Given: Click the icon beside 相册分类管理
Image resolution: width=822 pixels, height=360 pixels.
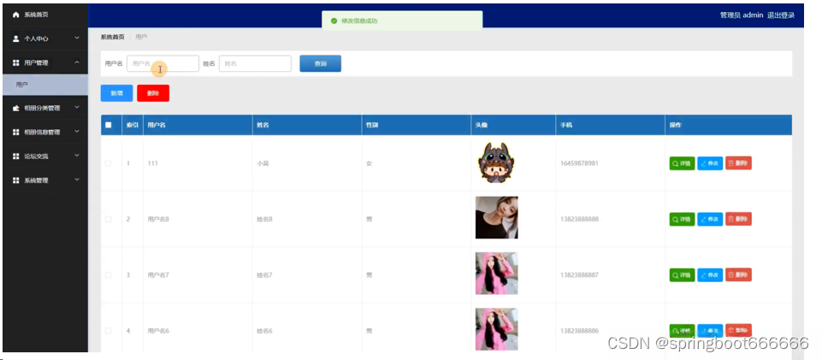Looking at the screenshot, I should tap(15, 108).
